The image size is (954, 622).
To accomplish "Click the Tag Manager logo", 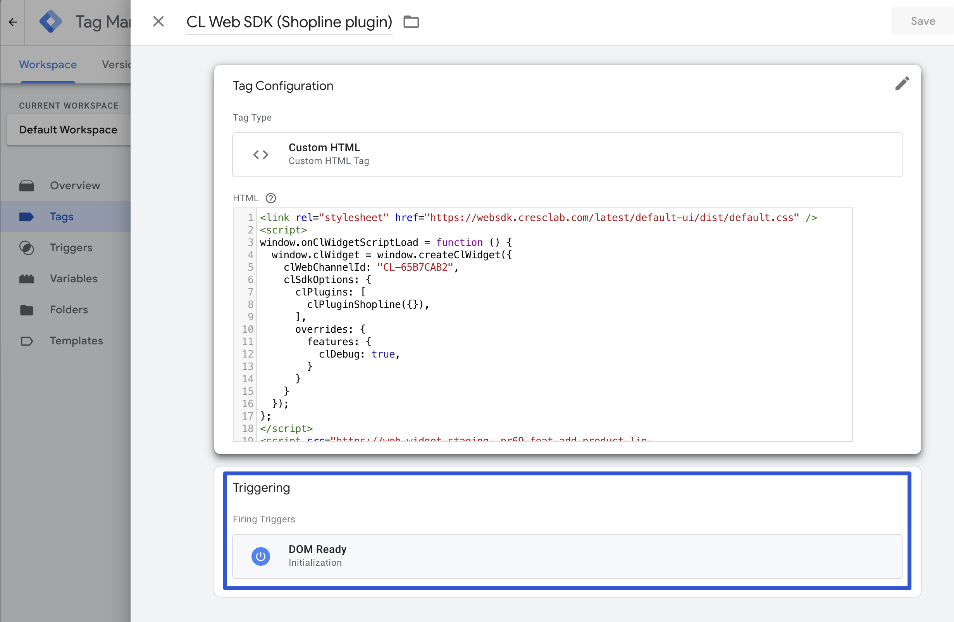I will pyautogui.click(x=50, y=22).
